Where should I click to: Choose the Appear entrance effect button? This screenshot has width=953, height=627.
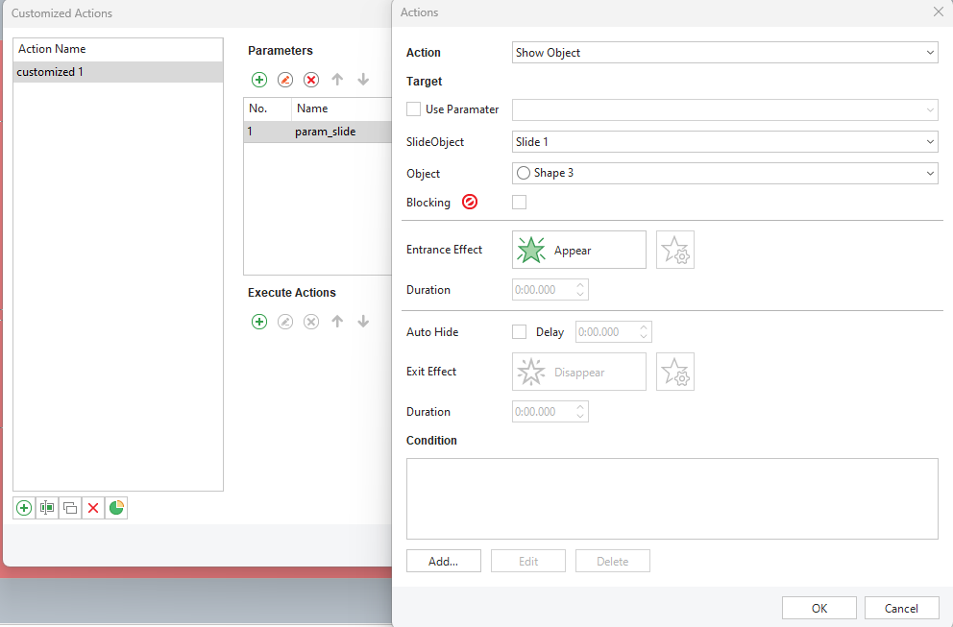click(579, 250)
